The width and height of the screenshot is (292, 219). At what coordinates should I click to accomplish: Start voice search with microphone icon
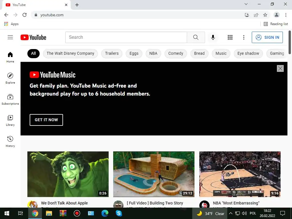point(213,37)
